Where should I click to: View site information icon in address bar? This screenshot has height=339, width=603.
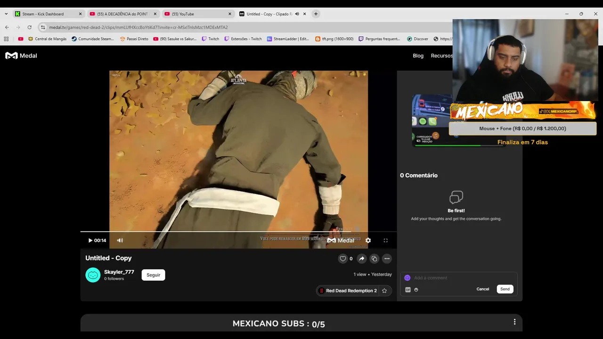(x=43, y=27)
